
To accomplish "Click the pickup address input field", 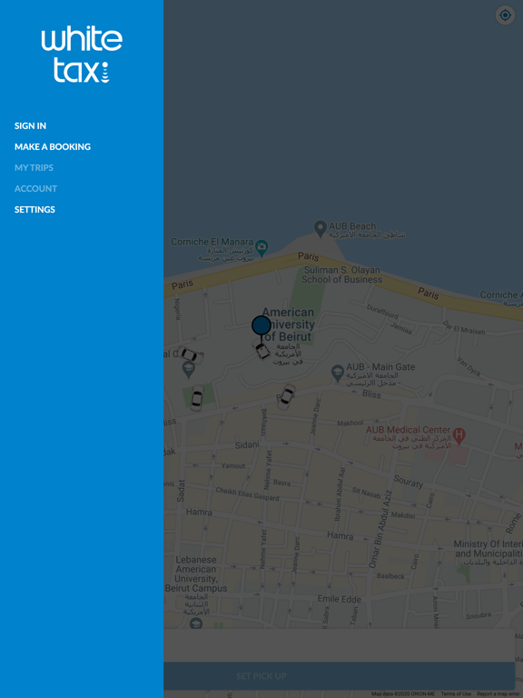I will click(339, 645).
